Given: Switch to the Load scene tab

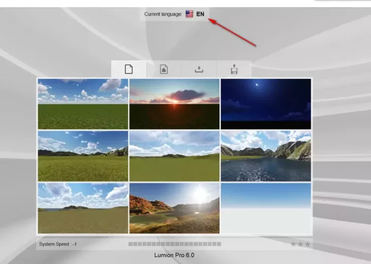Looking at the screenshot, I should (x=199, y=69).
